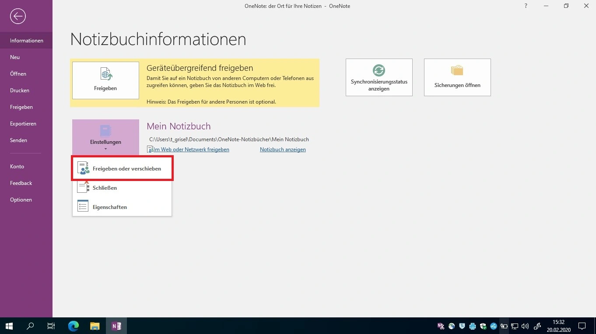596x334 pixels.
Task: Click the OneNote taskbar icon
Action: tap(116, 326)
